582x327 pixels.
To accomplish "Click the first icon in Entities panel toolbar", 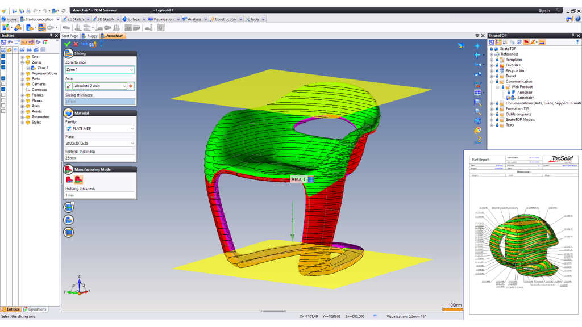I will point(3,42).
